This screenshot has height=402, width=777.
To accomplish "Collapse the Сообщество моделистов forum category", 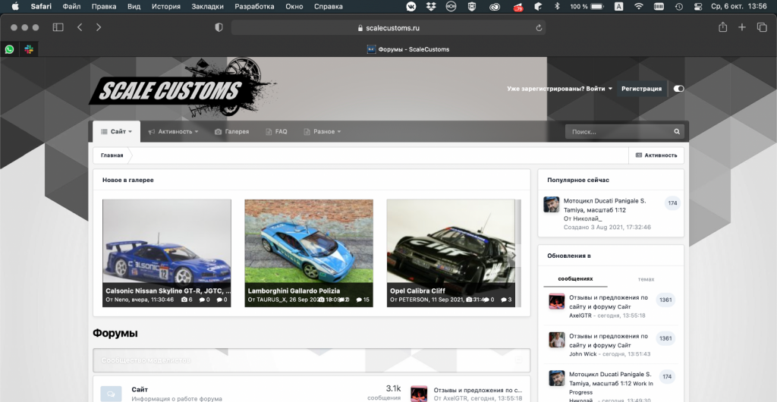I will pyautogui.click(x=519, y=361).
